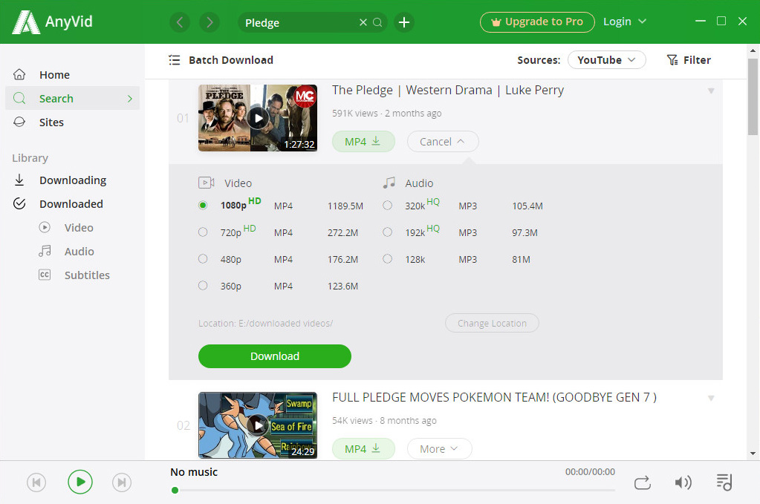Click previous track button
Viewport: 760px width, 504px height.
[x=36, y=482]
